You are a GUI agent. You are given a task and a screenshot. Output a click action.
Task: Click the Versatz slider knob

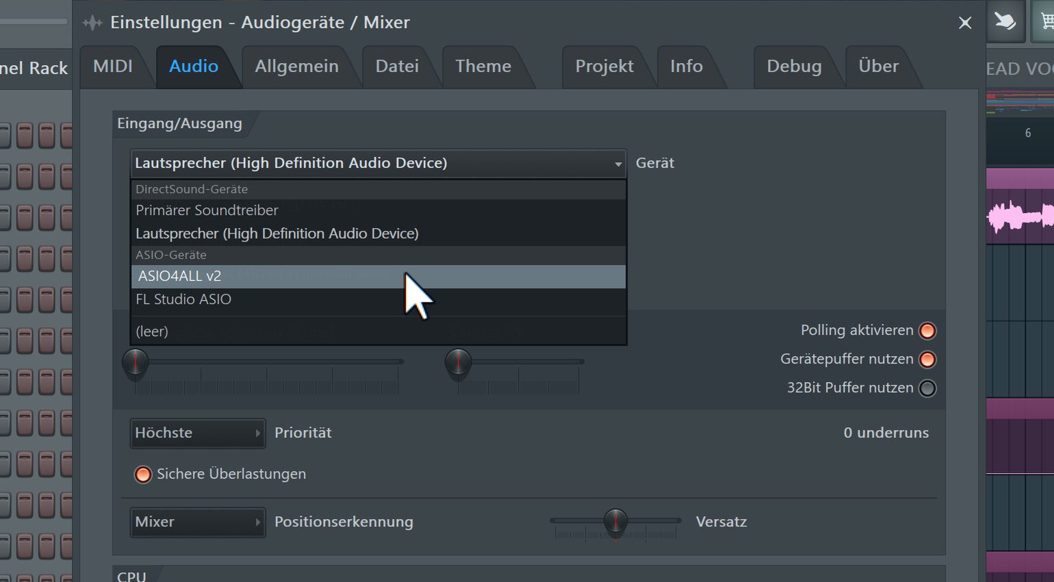(615, 521)
